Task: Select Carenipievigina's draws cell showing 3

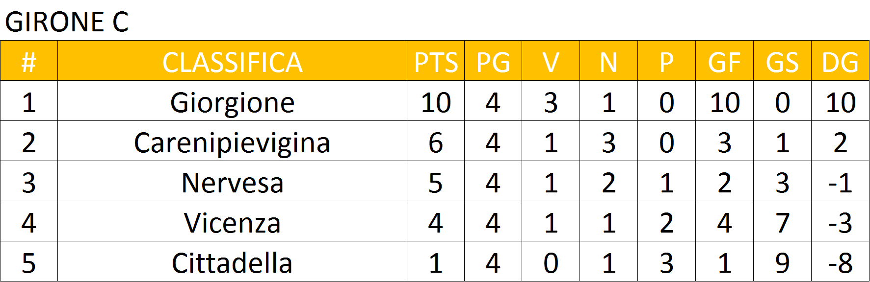Action: pos(609,141)
